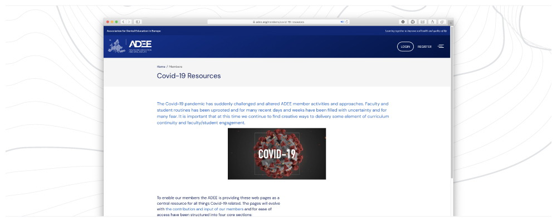557x222 pixels.
Task: Reload the page with the refresh icon
Action: [347, 22]
